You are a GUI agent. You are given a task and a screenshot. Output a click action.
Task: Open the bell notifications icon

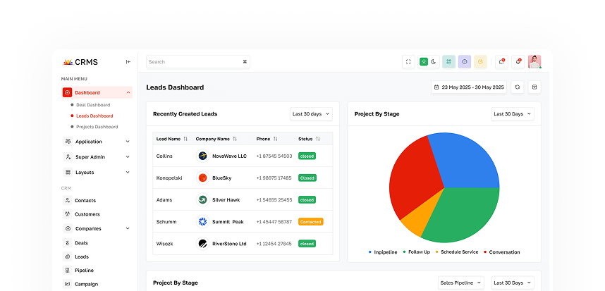coord(518,62)
